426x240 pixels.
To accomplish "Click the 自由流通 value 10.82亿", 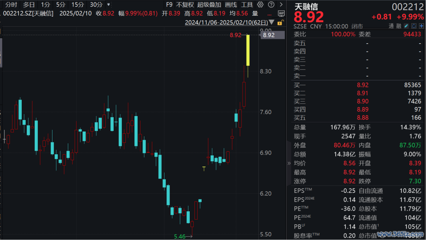I will pos(410,191).
